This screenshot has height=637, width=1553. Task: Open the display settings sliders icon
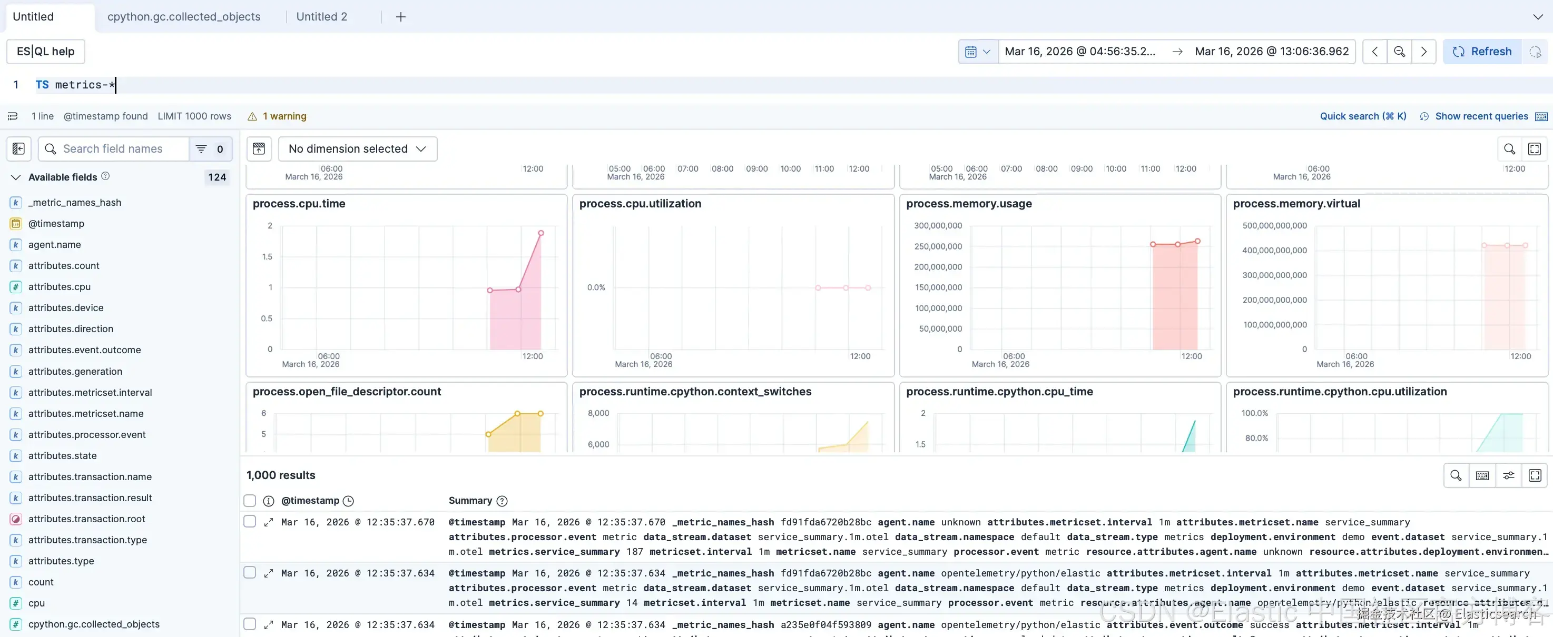1508,475
